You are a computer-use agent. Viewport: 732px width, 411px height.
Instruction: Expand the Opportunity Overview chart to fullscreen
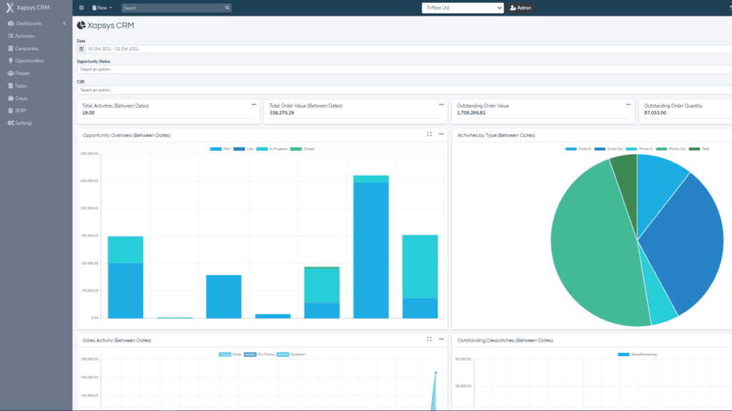[429, 134]
